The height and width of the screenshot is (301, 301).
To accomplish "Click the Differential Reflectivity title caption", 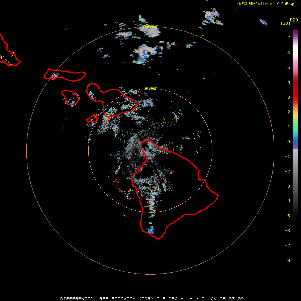I will coord(152,299).
